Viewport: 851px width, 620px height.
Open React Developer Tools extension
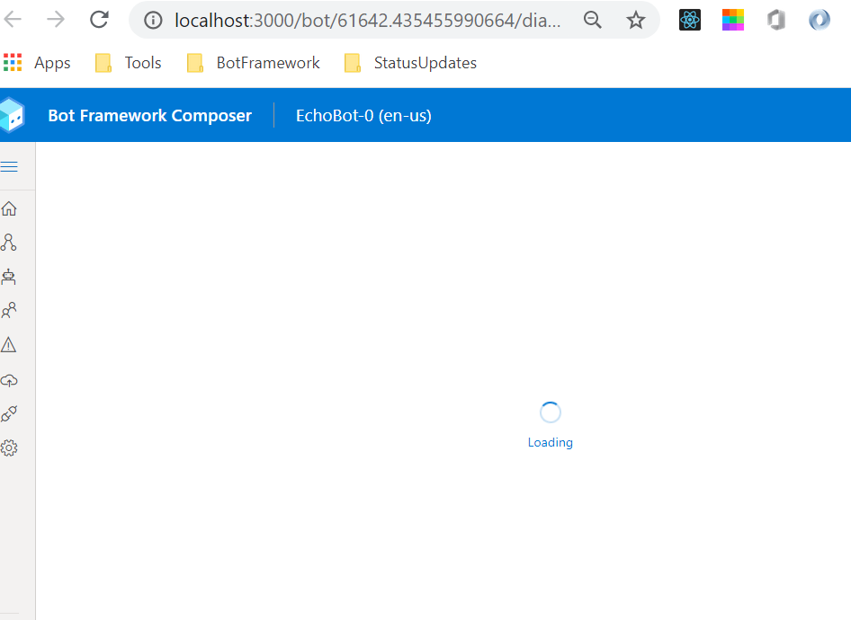(690, 20)
